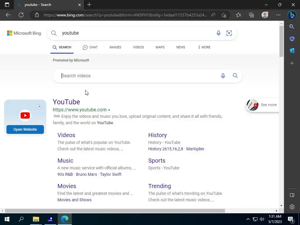Hide the sidebar with the panel icon
300x225 pixels.
coord(292,195)
